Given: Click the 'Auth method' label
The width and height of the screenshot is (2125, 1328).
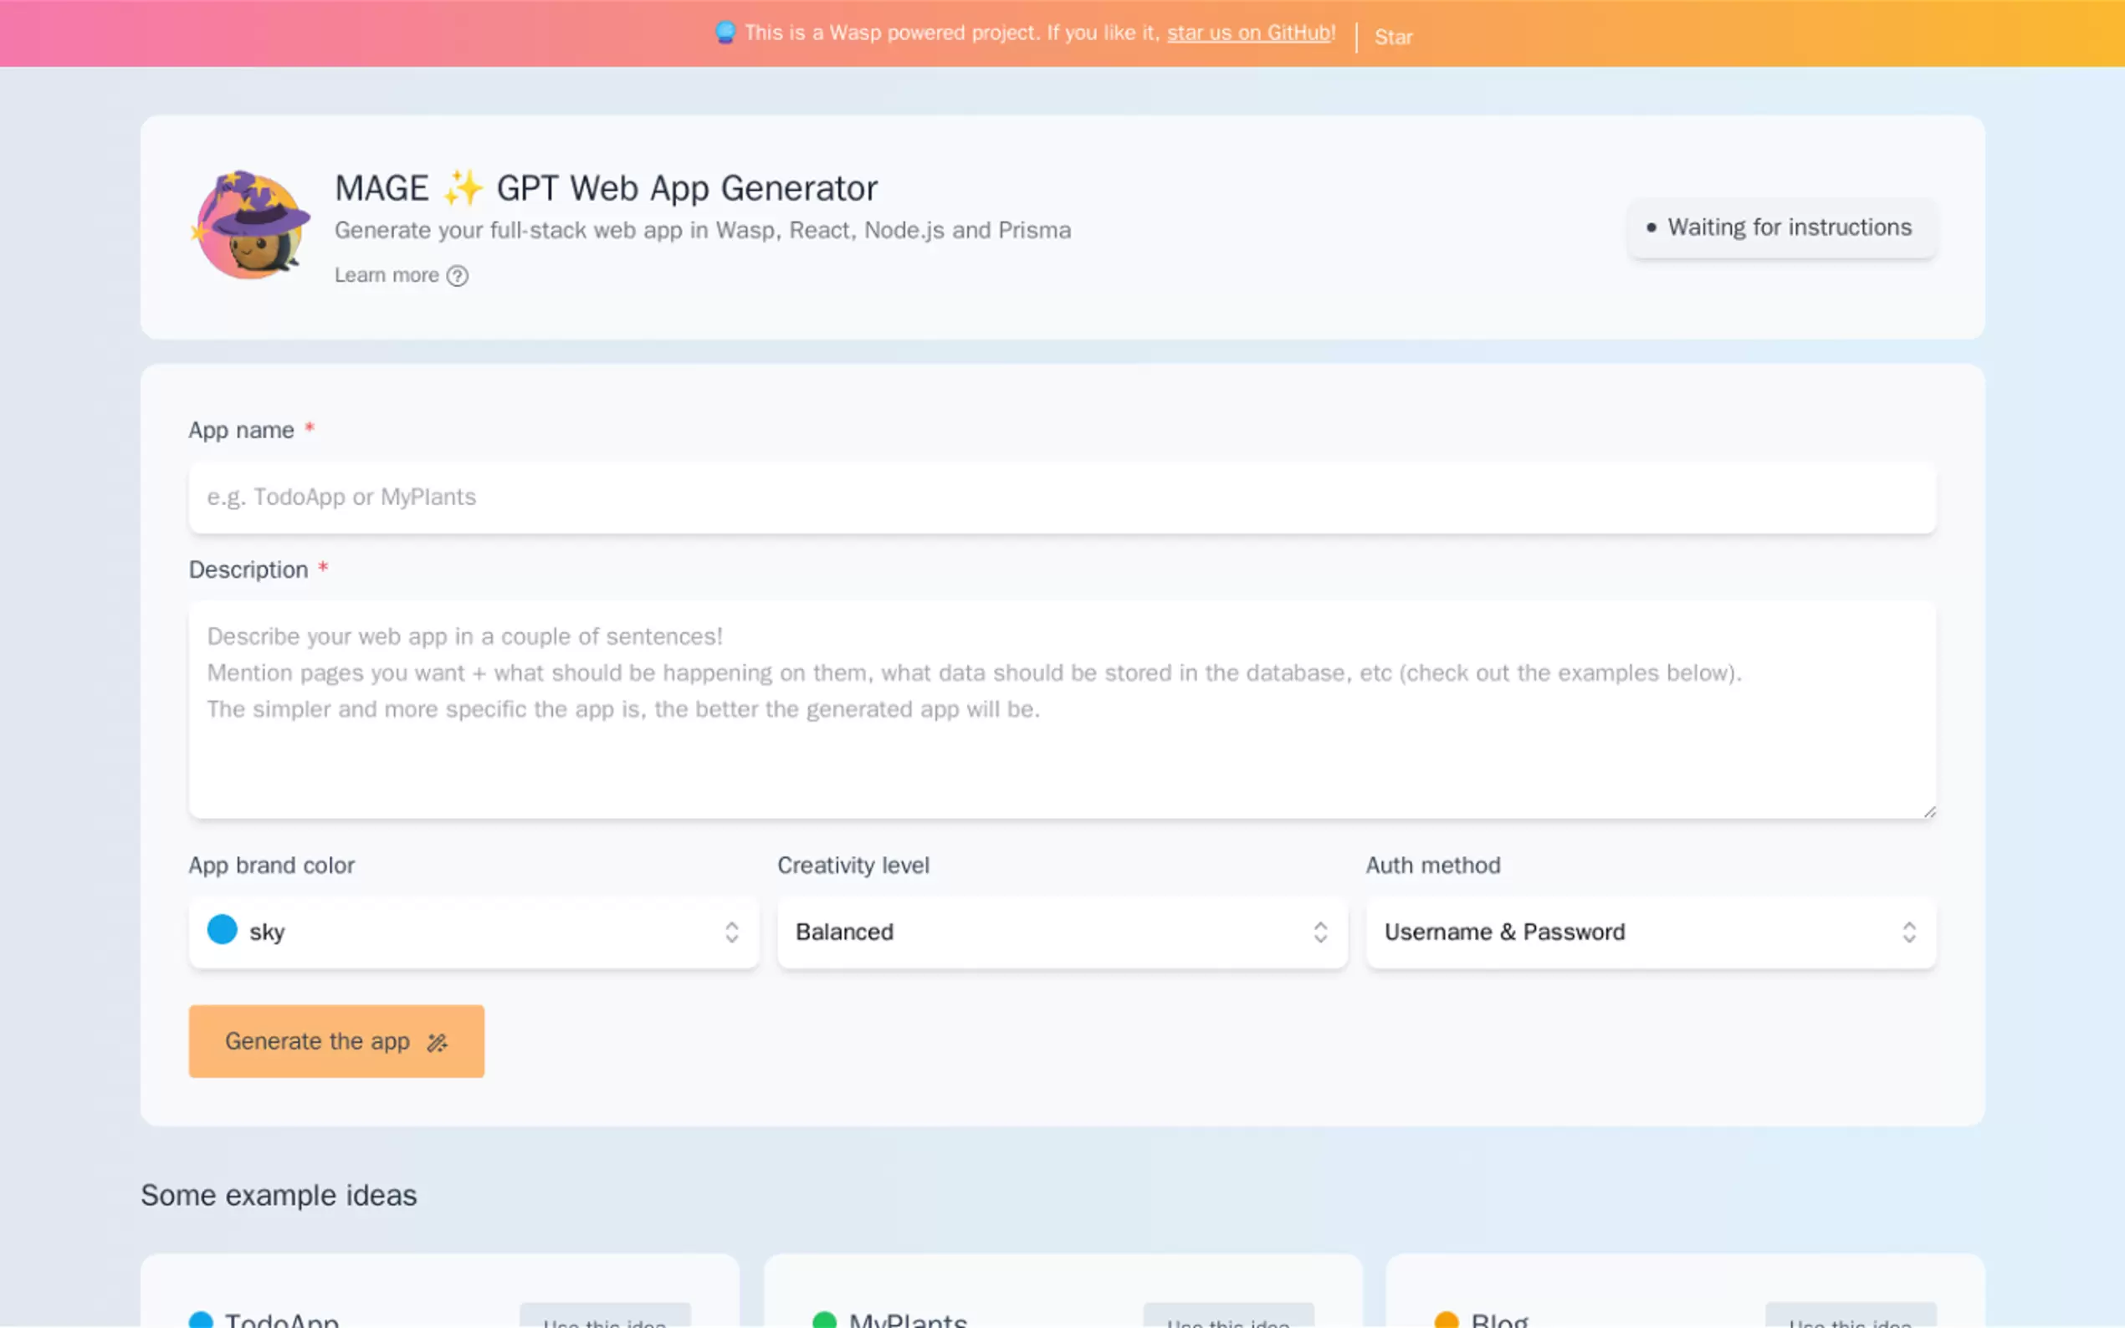Looking at the screenshot, I should (1433, 866).
